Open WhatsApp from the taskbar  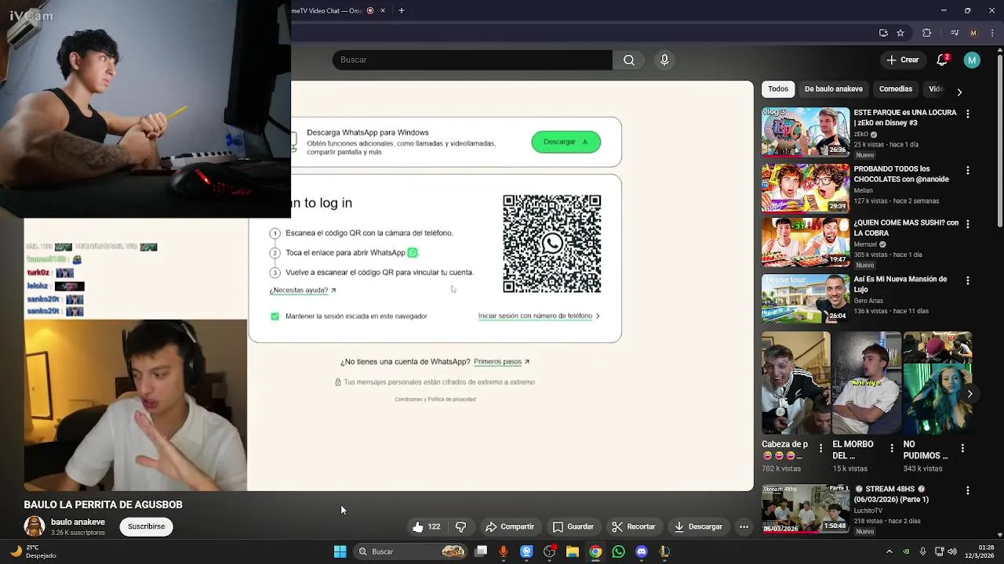point(618,551)
